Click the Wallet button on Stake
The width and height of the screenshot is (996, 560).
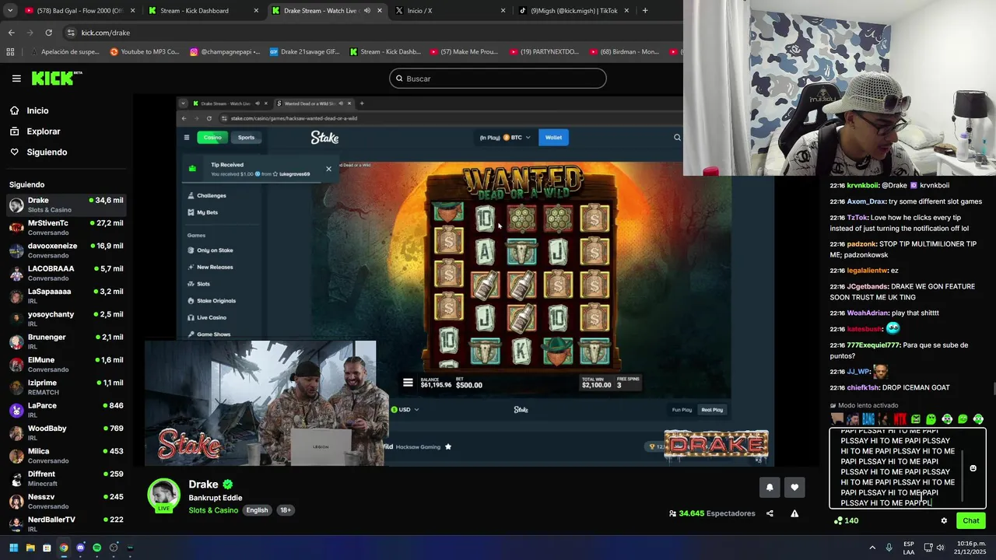tap(553, 138)
